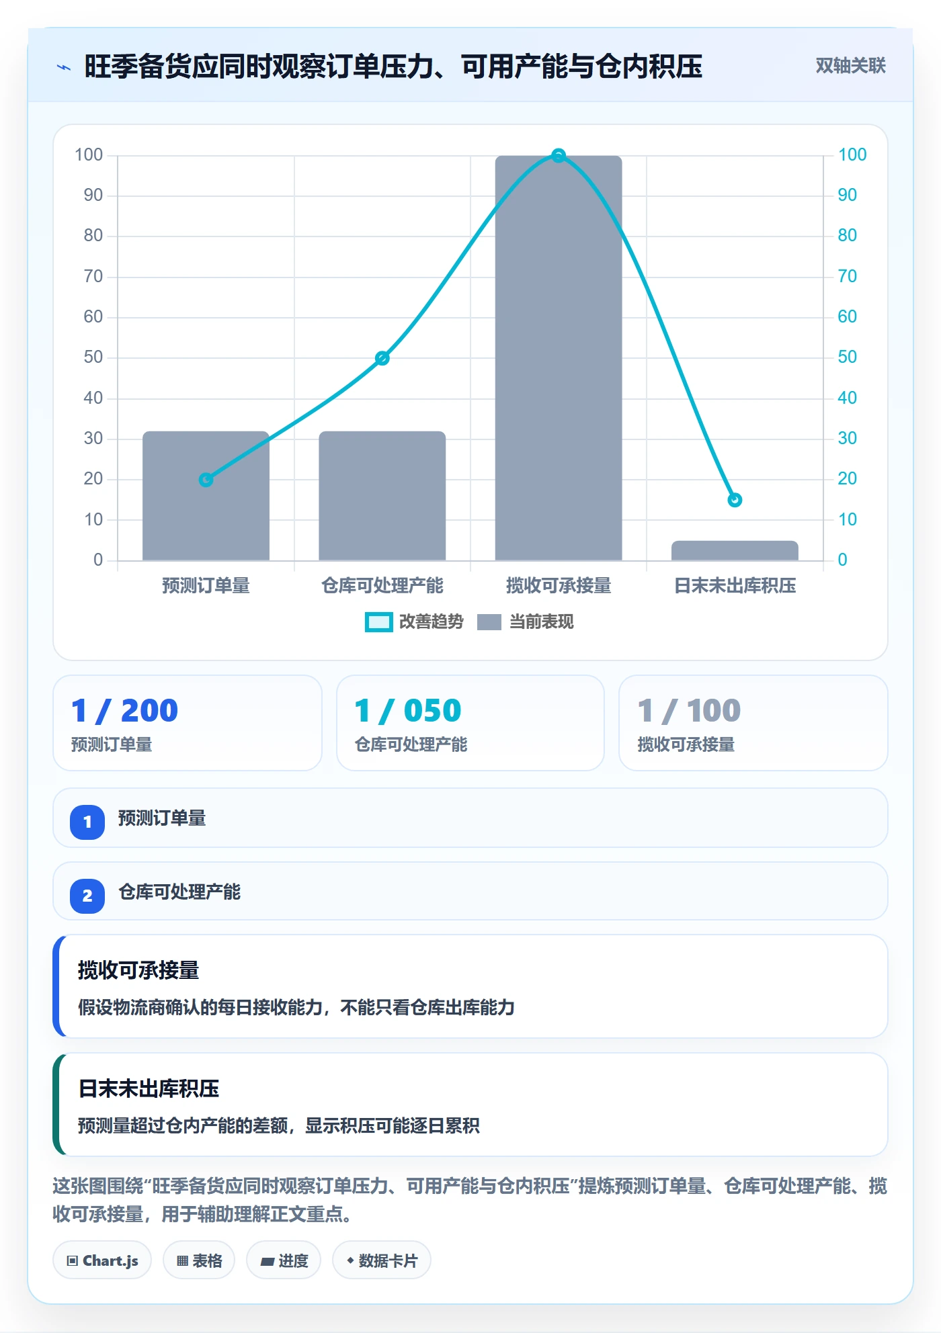Open the 1 / 200 预测订单量 data card
Image resolution: width=941 pixels, height=1333 pixels.
click(x=188, y=723)
